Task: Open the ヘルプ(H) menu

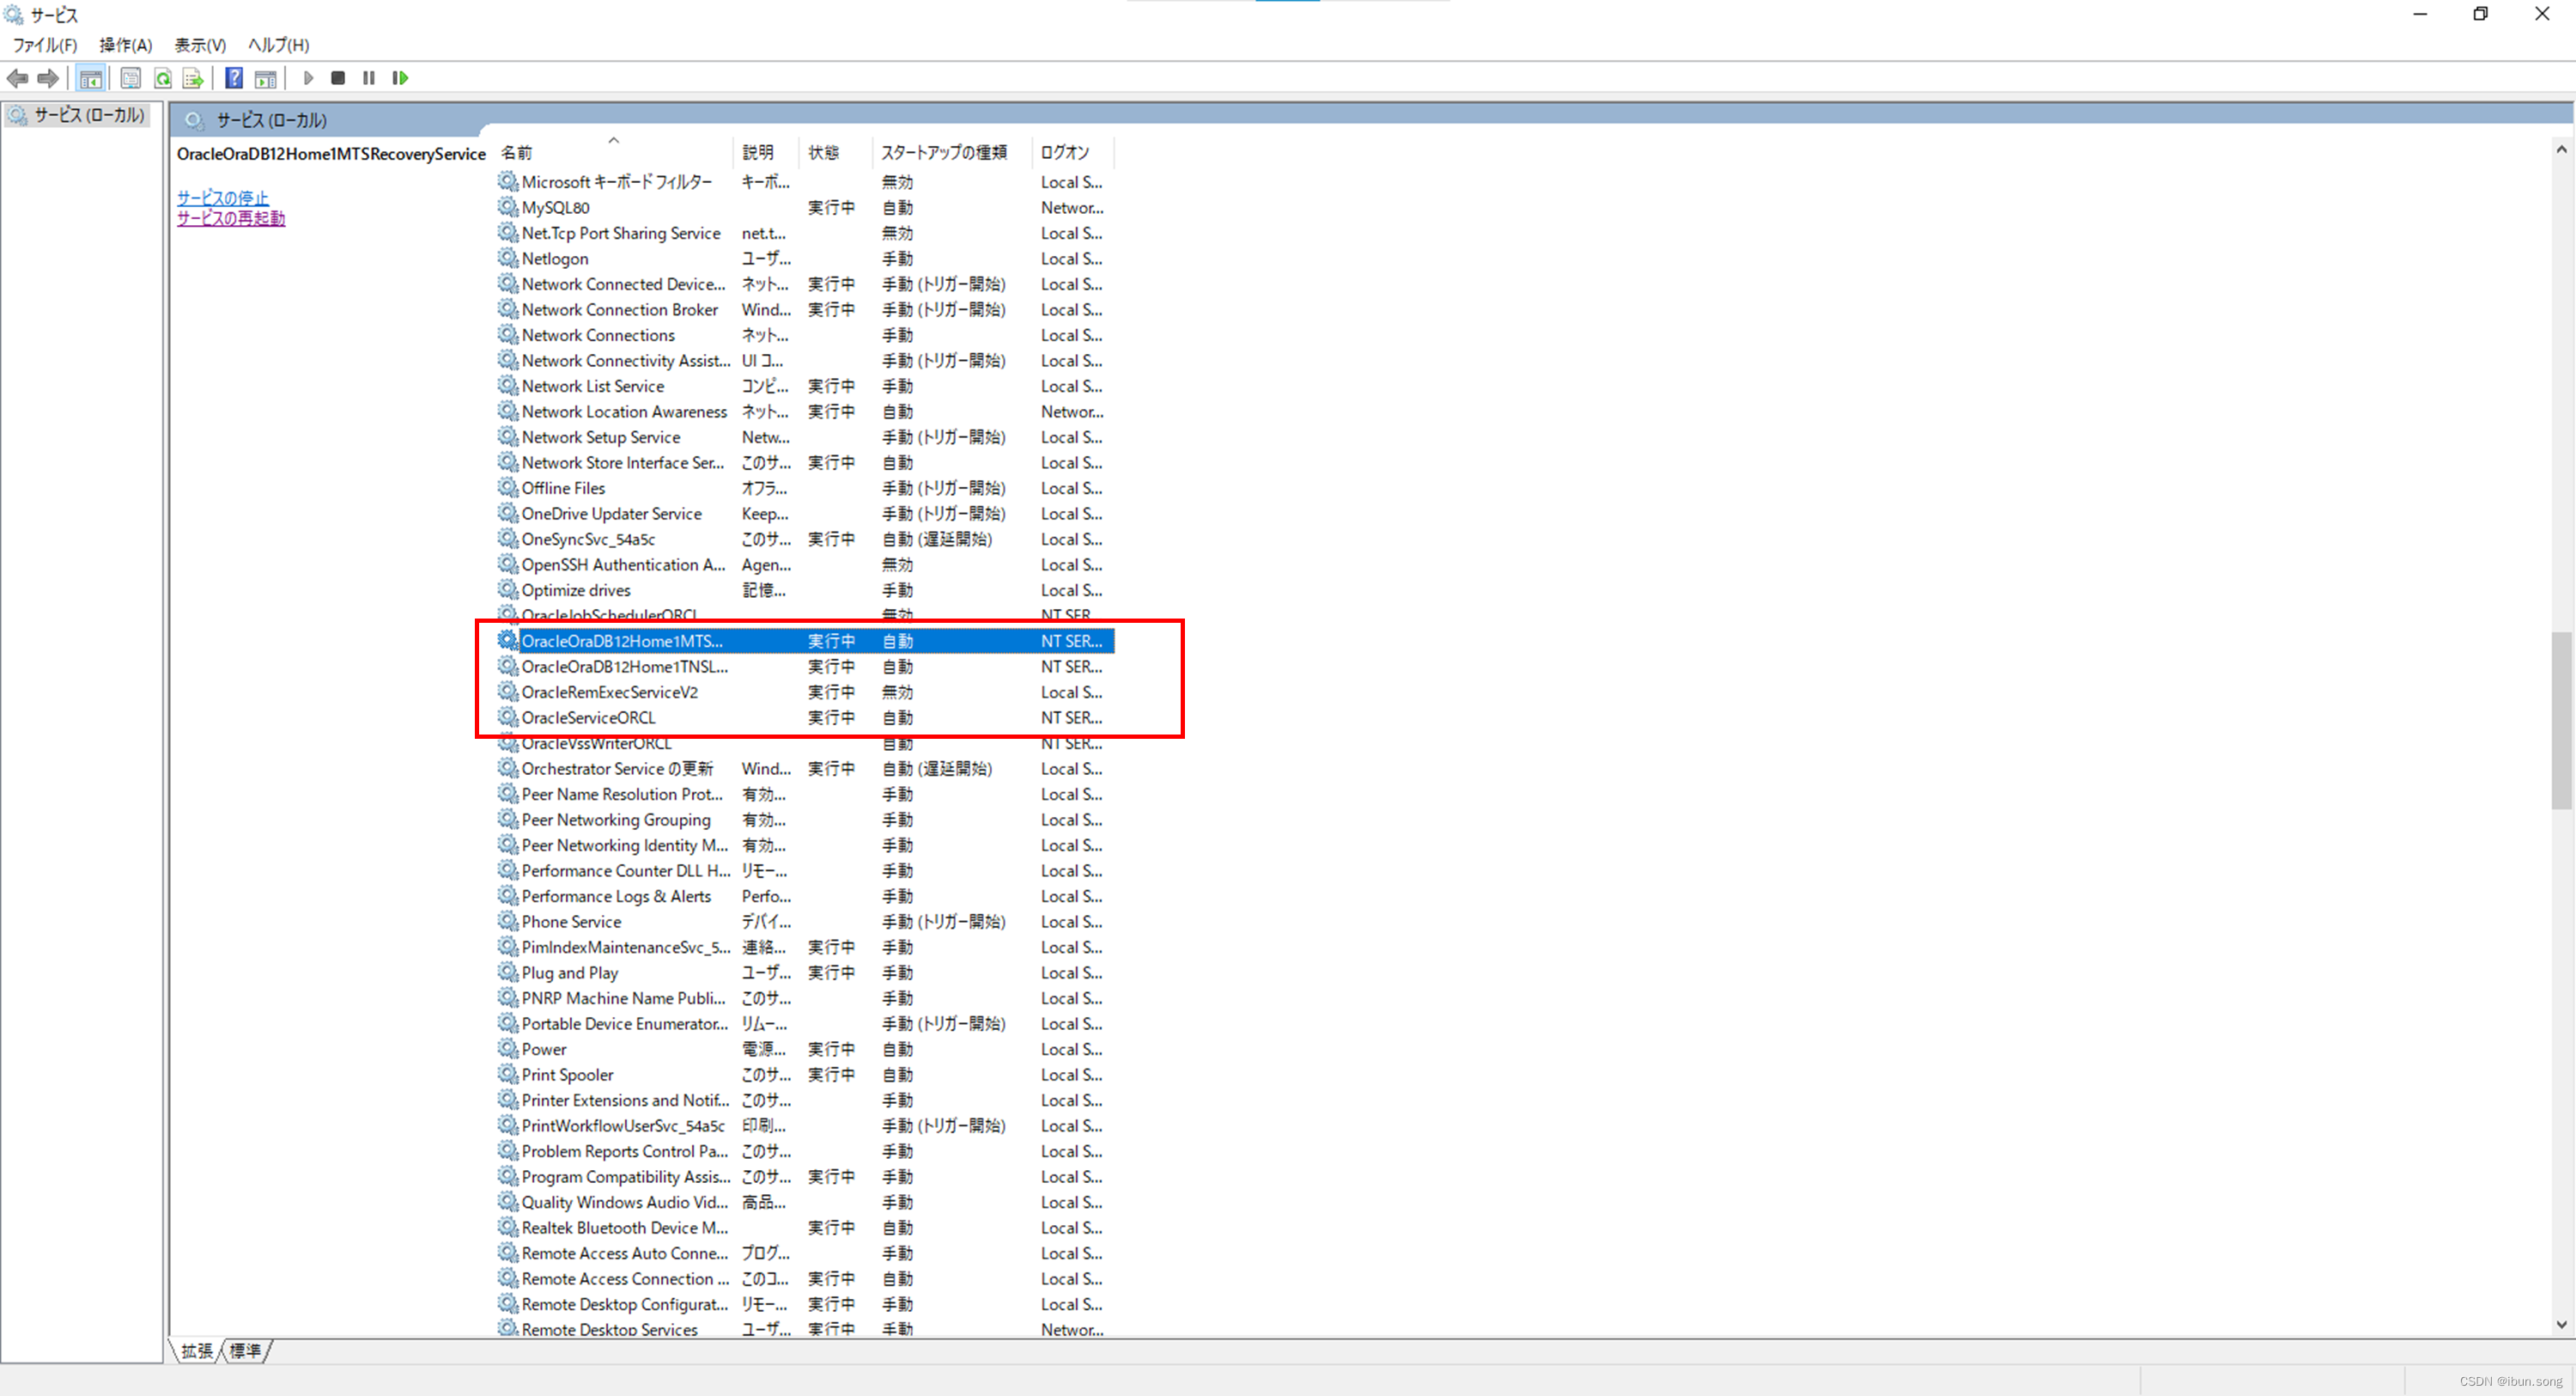Action: [279, 45]
